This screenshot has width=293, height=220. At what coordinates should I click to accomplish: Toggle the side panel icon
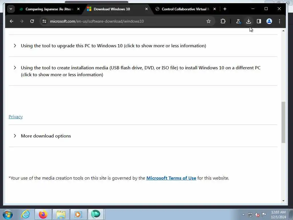click(x=259, y=21)
